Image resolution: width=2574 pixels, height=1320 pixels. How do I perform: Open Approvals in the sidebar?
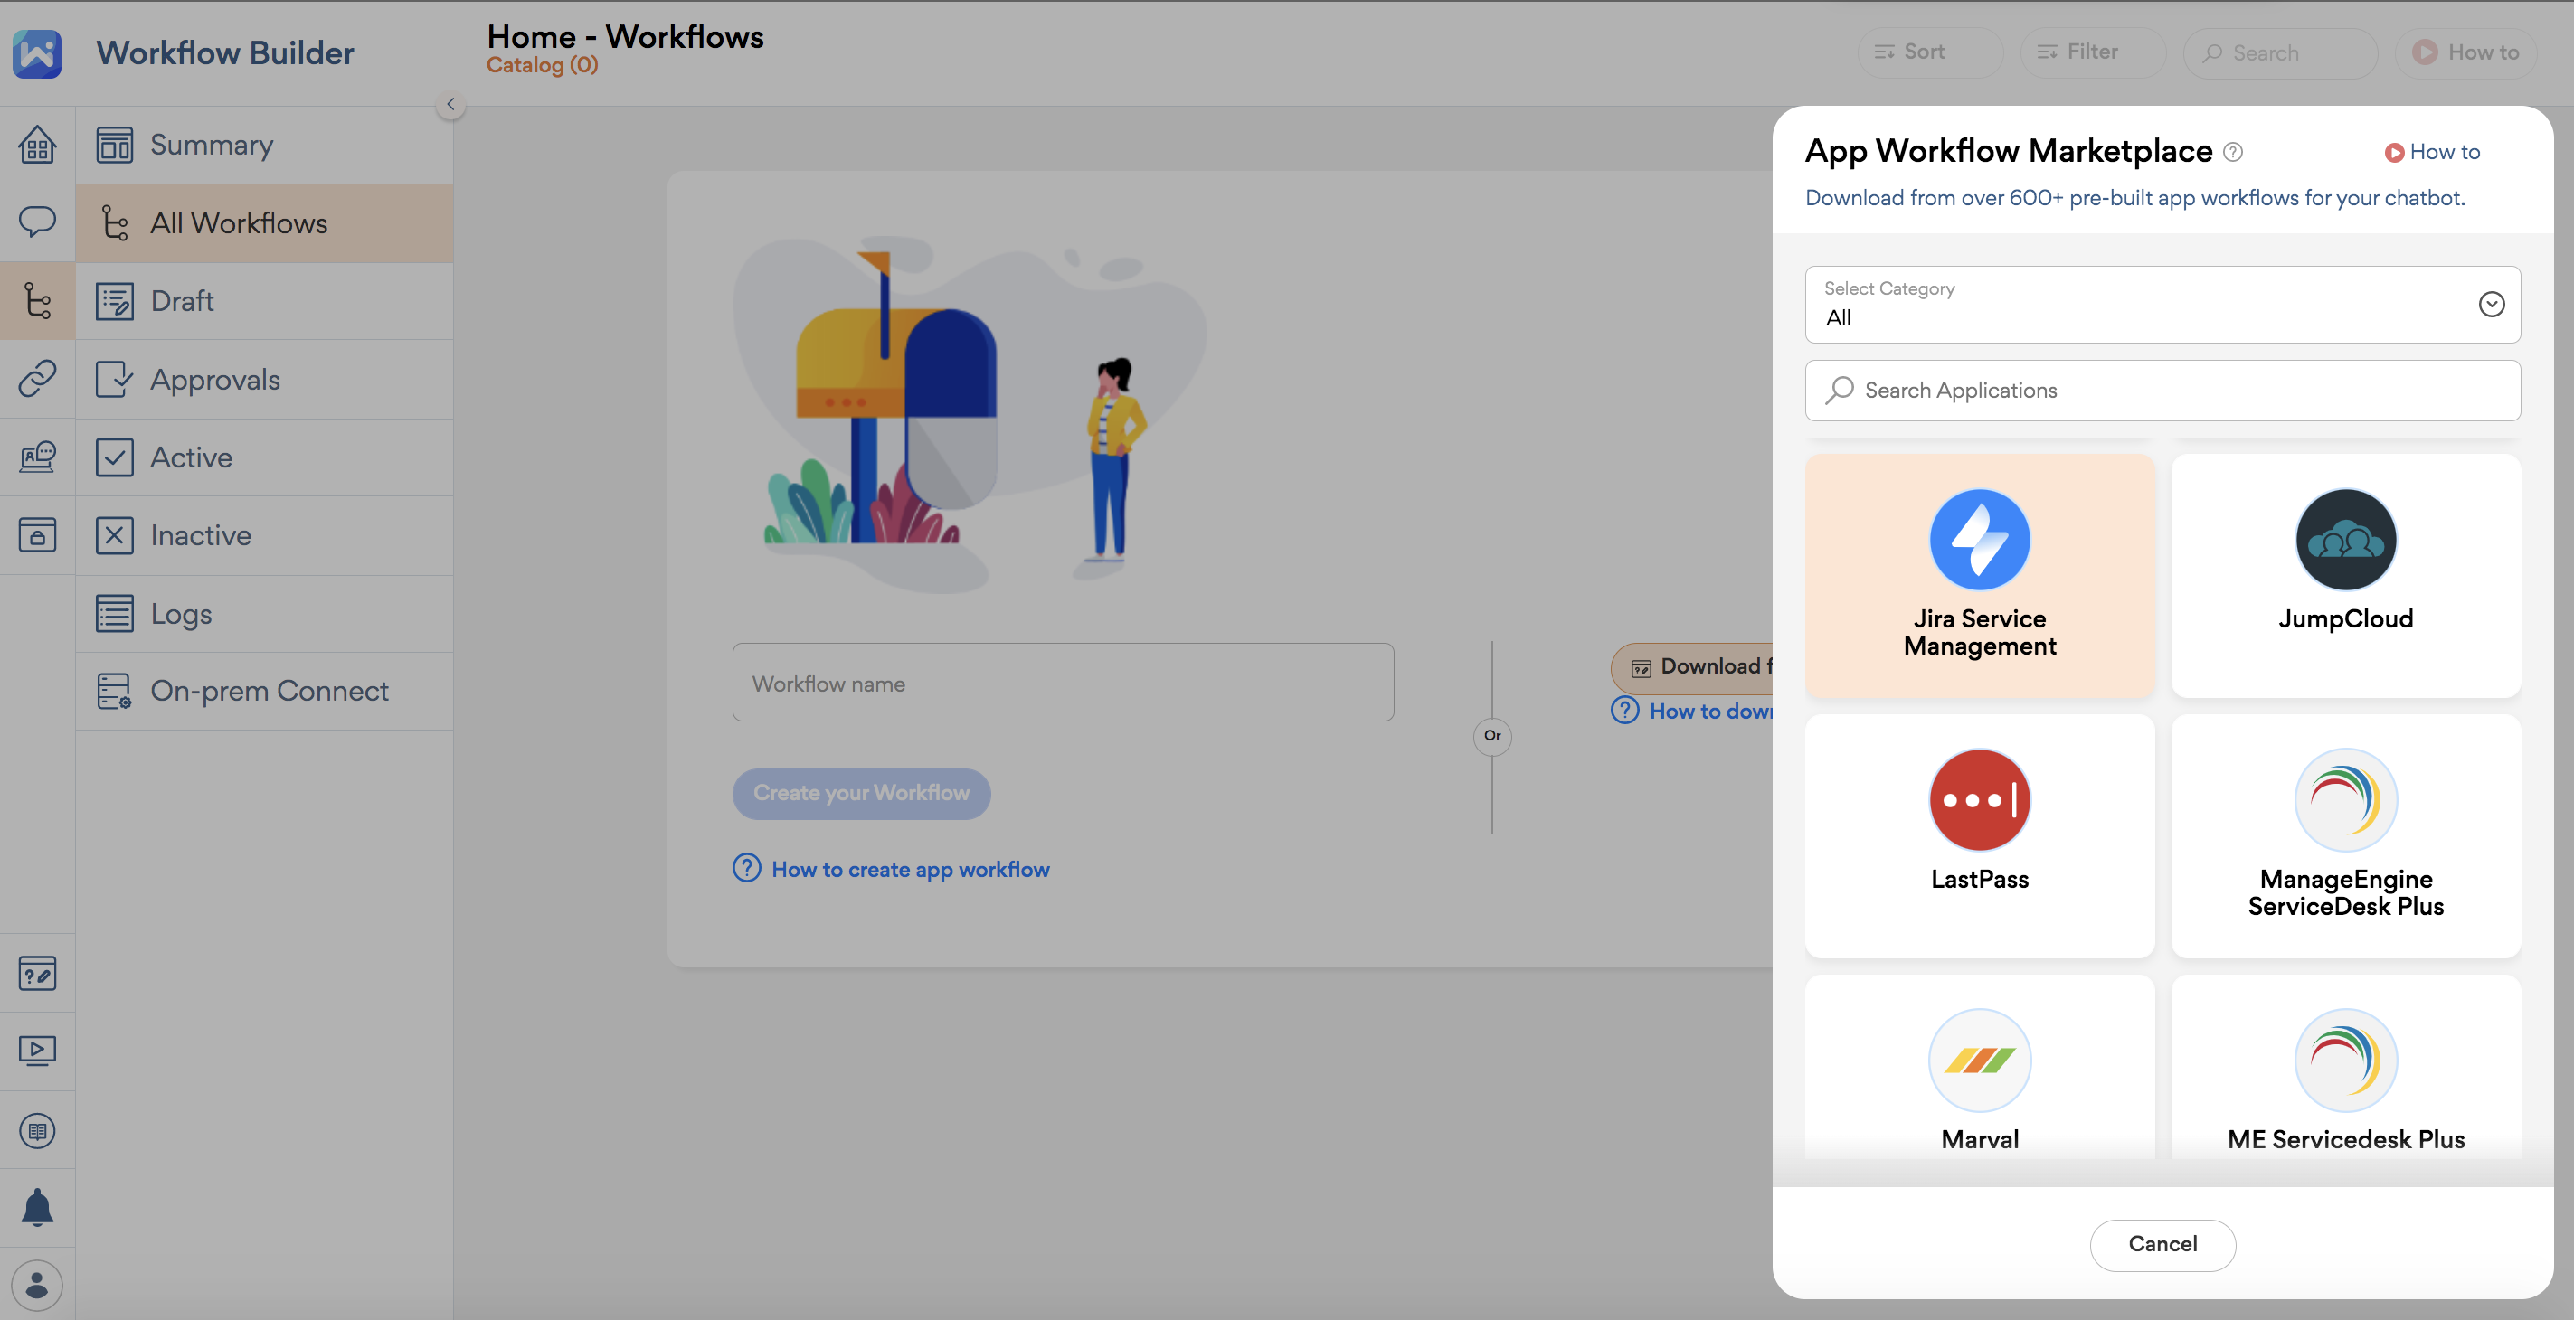click(x=264, y=380)
